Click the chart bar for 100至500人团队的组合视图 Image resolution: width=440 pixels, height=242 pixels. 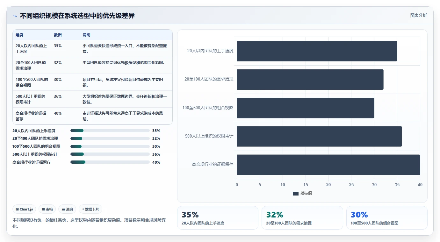[306, 108]
